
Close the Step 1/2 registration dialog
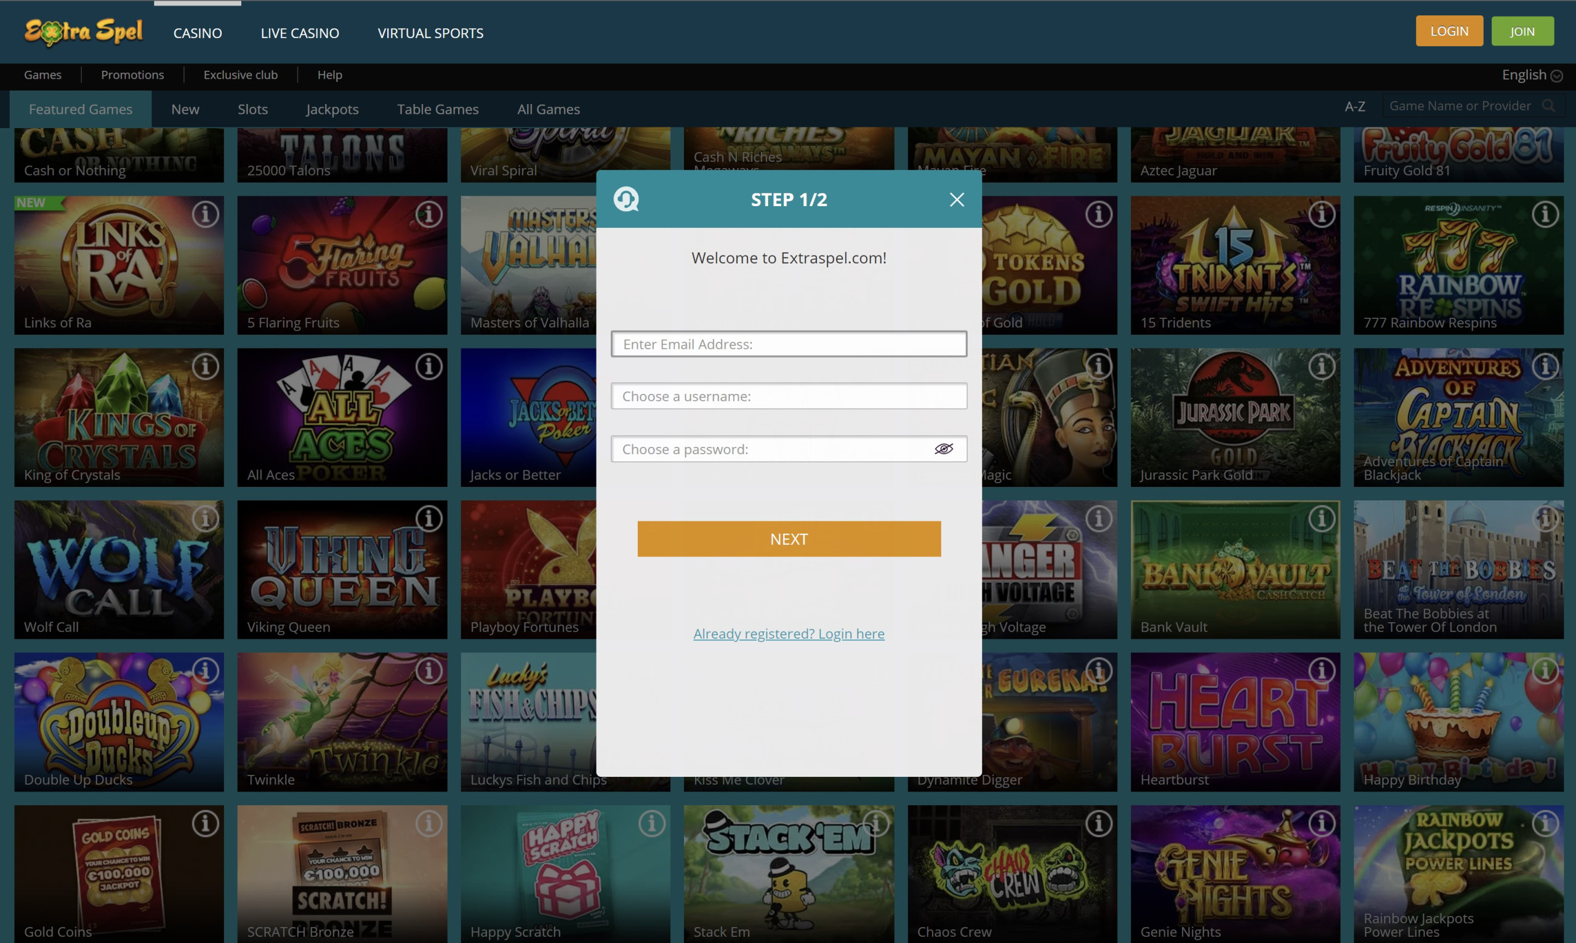point(957,199)
